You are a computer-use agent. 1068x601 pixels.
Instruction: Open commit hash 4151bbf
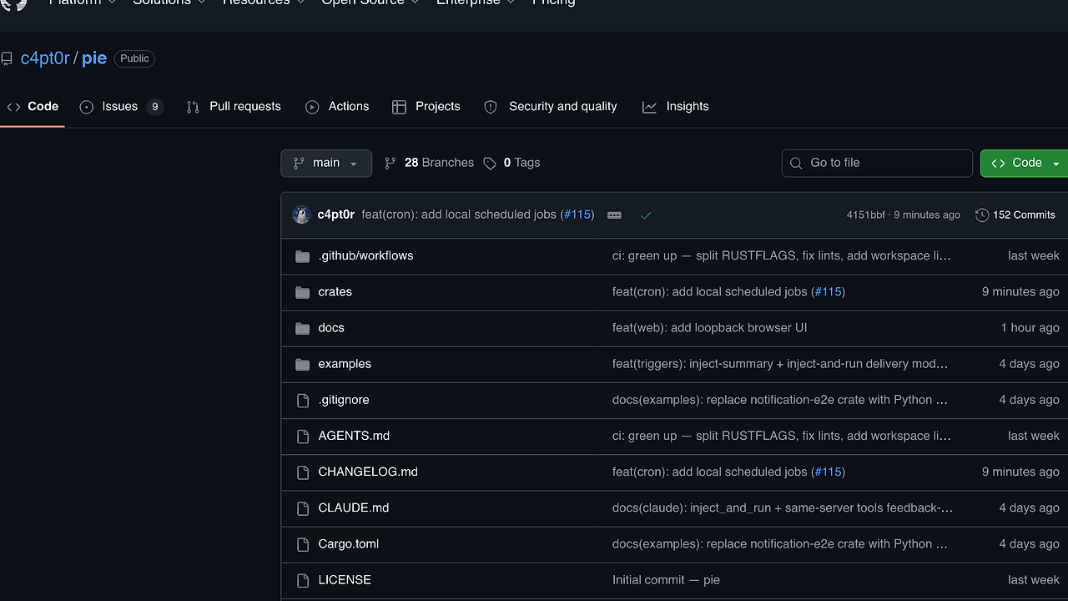[866, 215]
